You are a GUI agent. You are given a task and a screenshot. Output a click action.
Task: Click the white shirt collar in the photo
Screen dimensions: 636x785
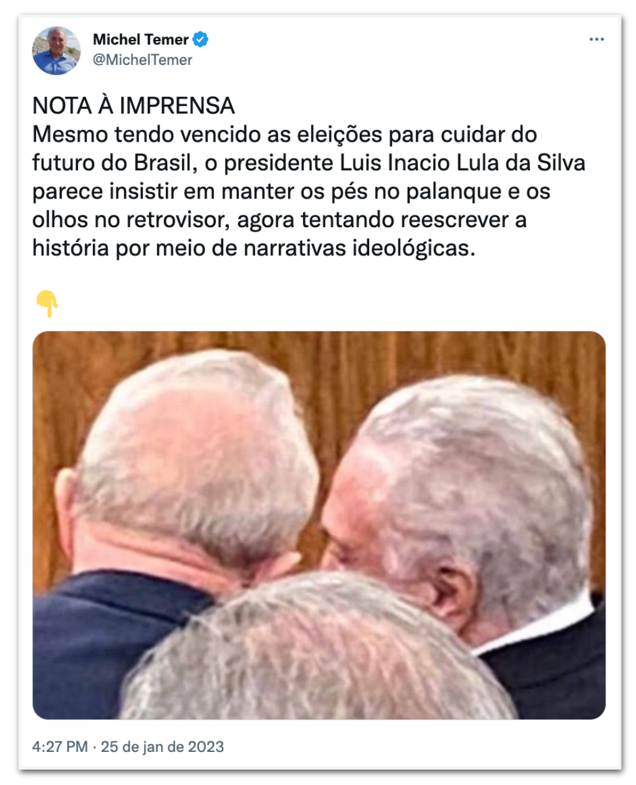coord(549,624)
